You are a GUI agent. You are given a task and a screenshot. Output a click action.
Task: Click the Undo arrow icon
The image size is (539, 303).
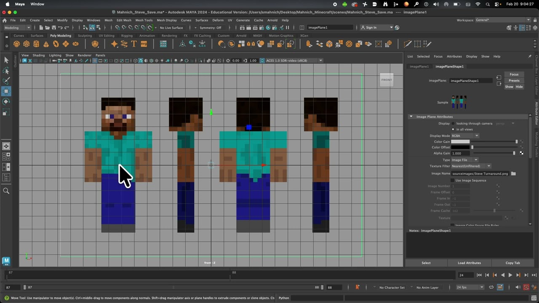point(60,27)
